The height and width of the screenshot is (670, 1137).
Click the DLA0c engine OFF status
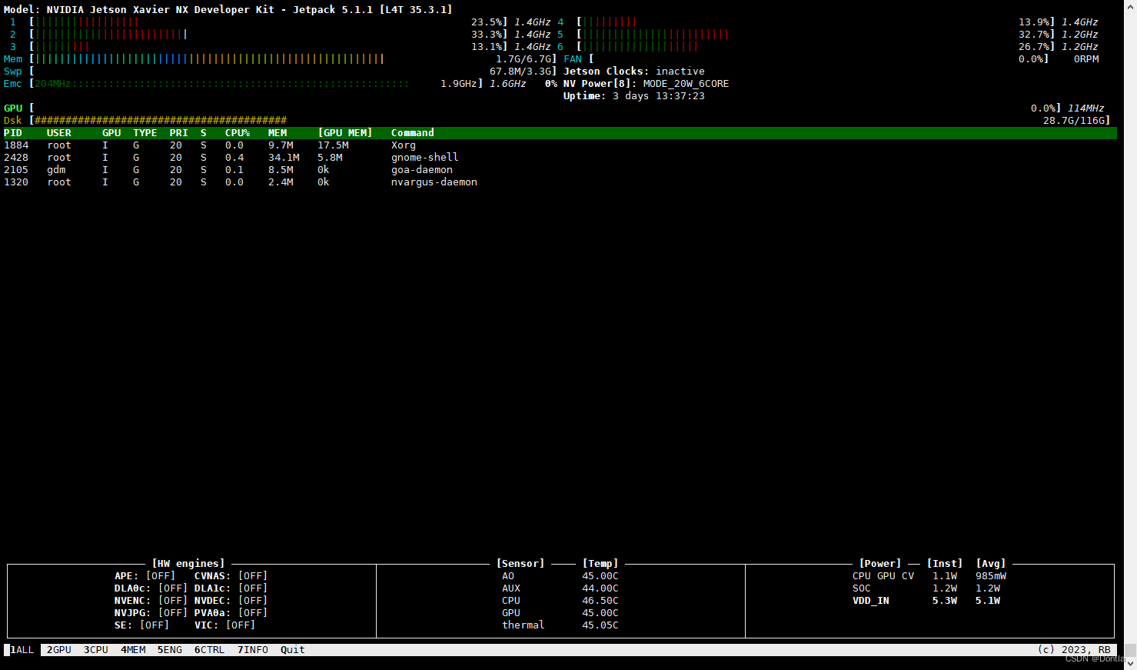[173, 588]
